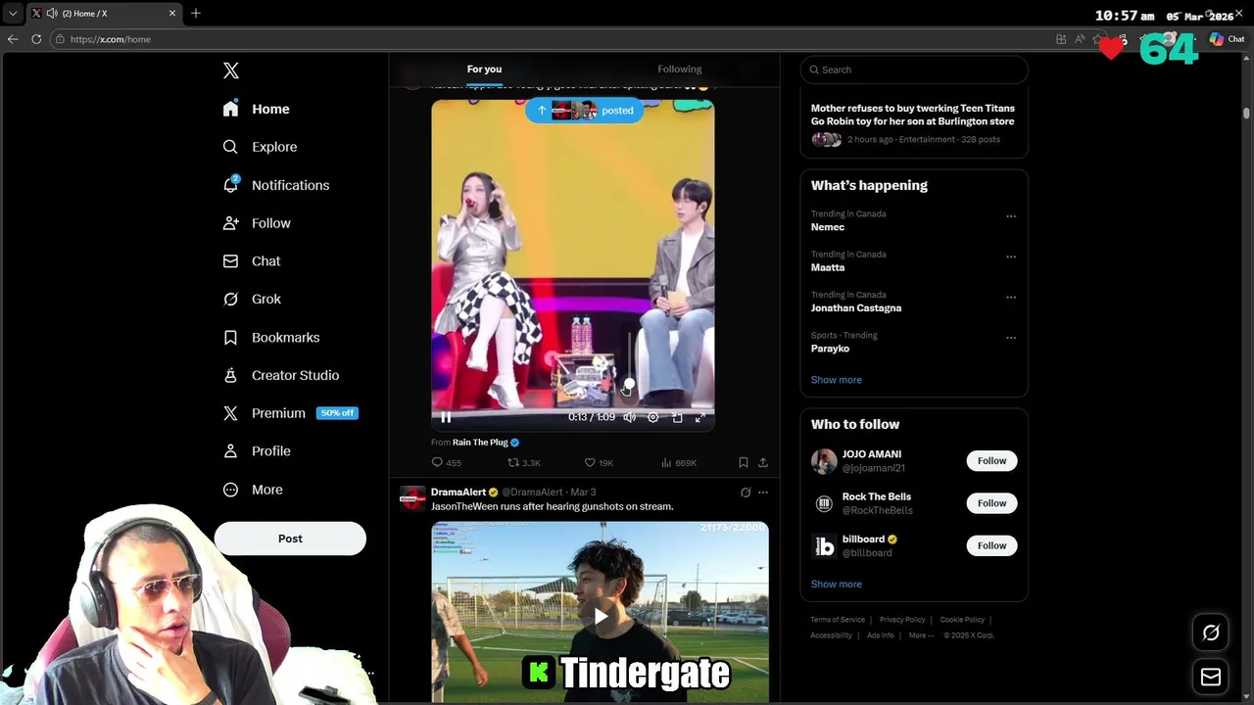Open the DramaAlert display name
Screen dimensions: 1254x705
tap(458, 493)
